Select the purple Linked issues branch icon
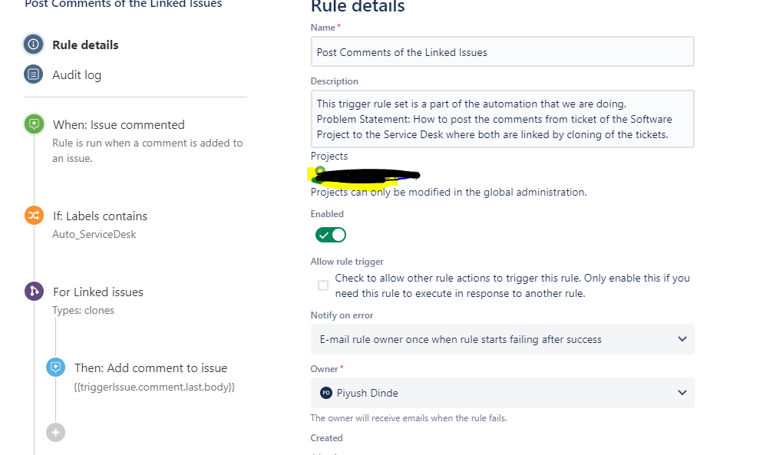Viewport: 763px width, 455px height. (x=34, y=292)
